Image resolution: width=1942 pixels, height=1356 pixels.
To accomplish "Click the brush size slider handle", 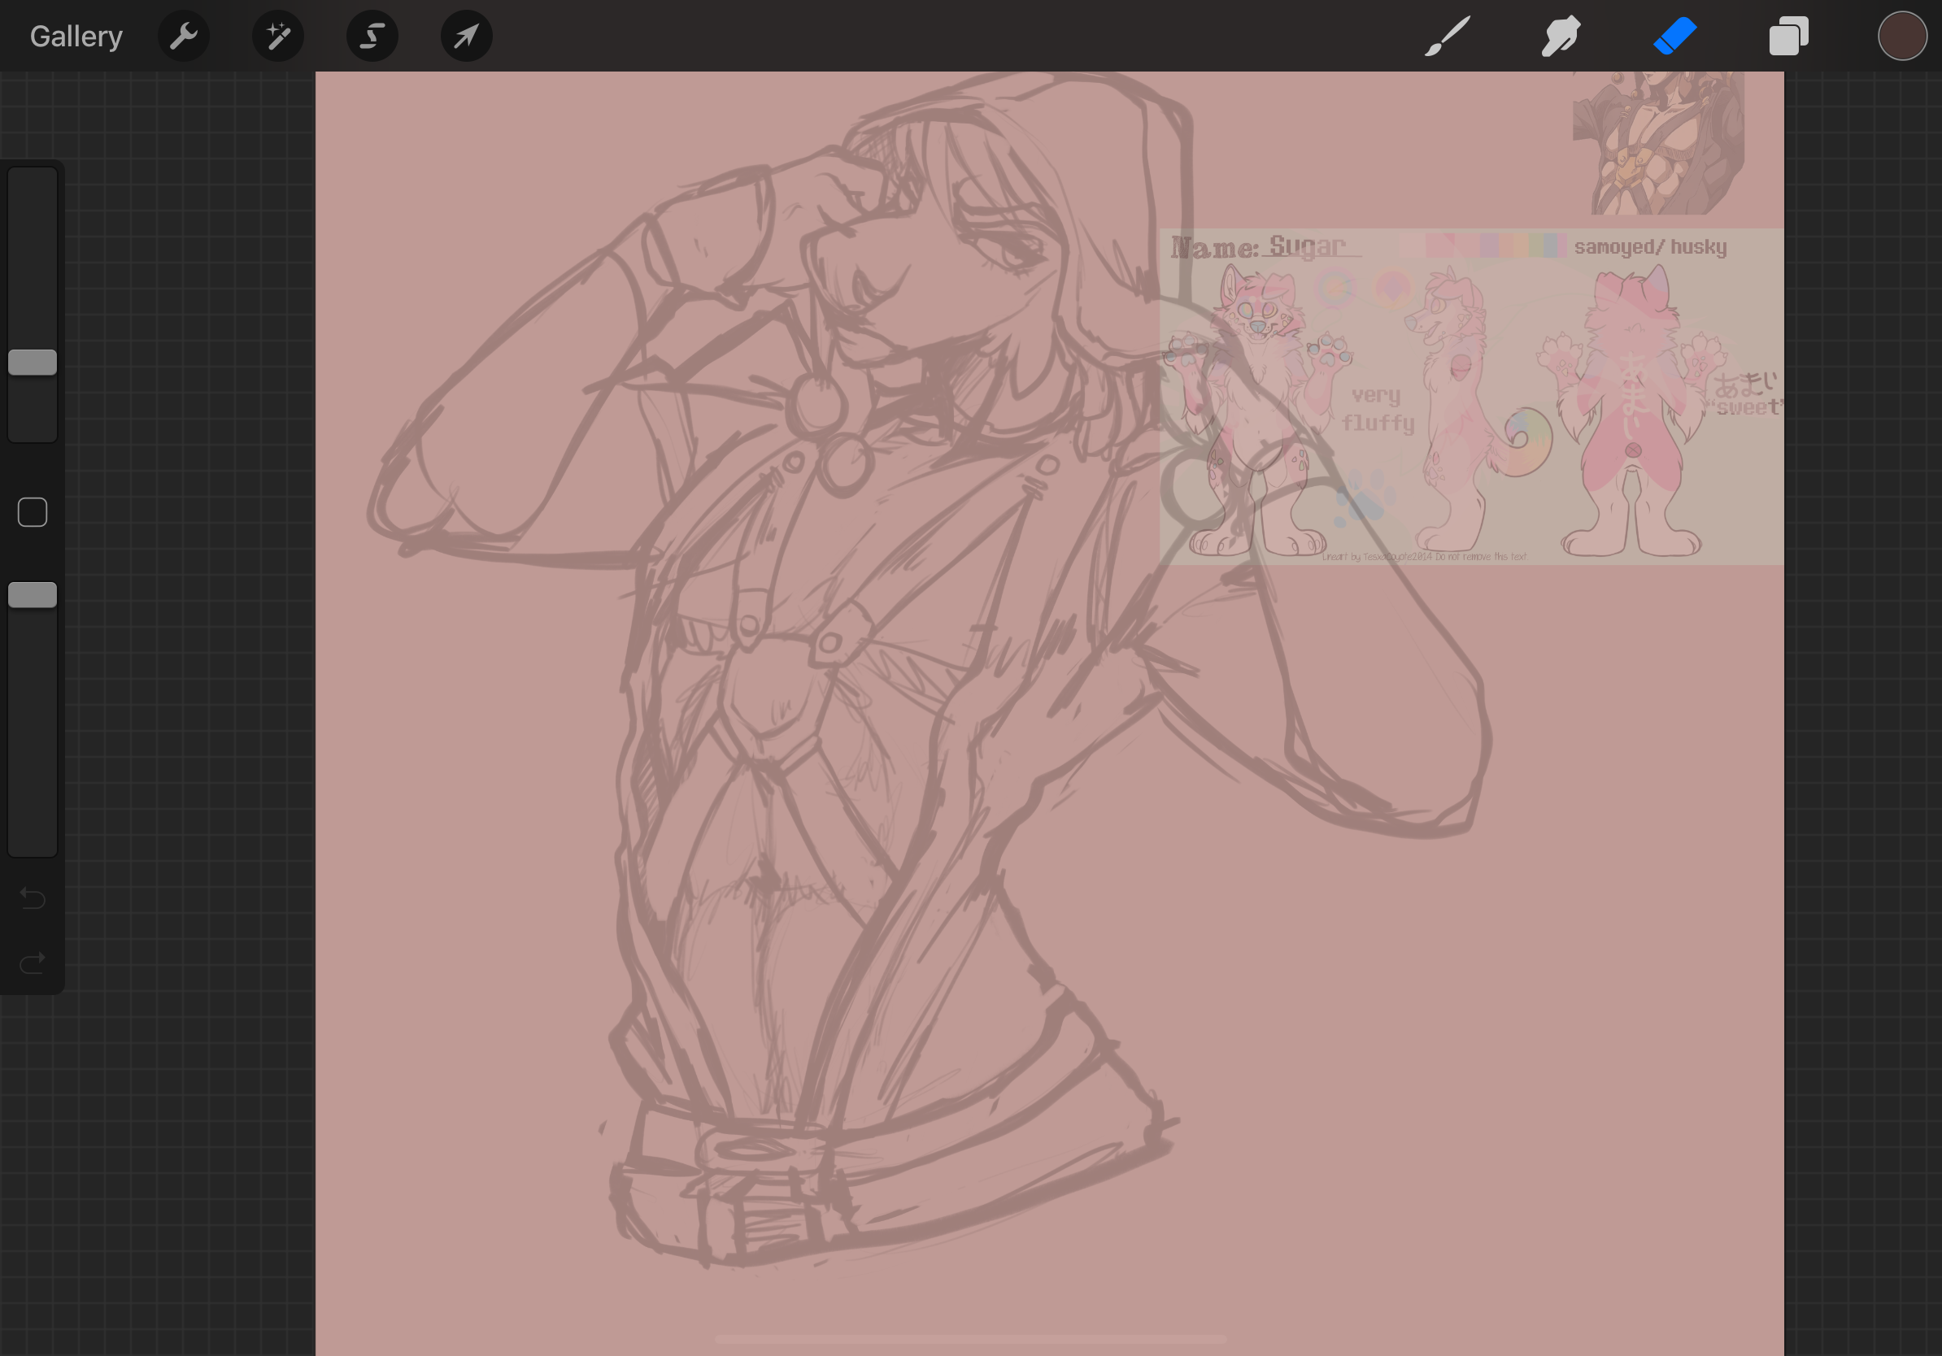I will pyautogui.click(x=33, y=362).
